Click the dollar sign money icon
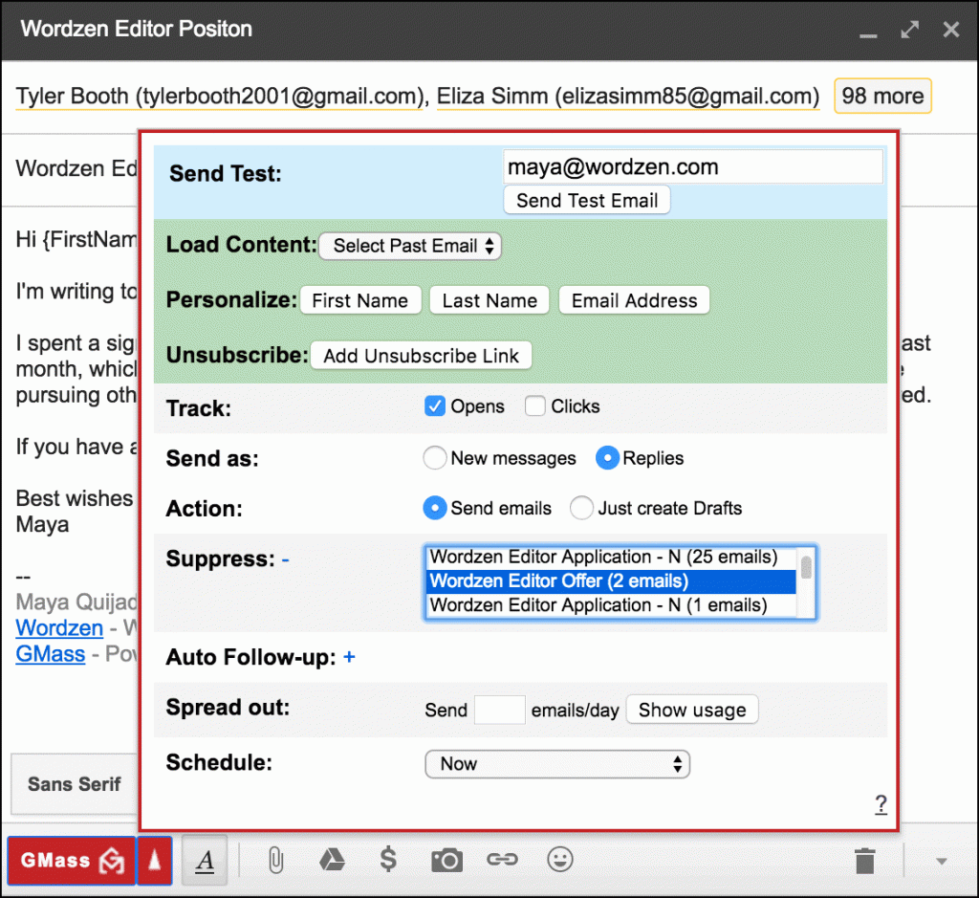 (x=388, y=860)
